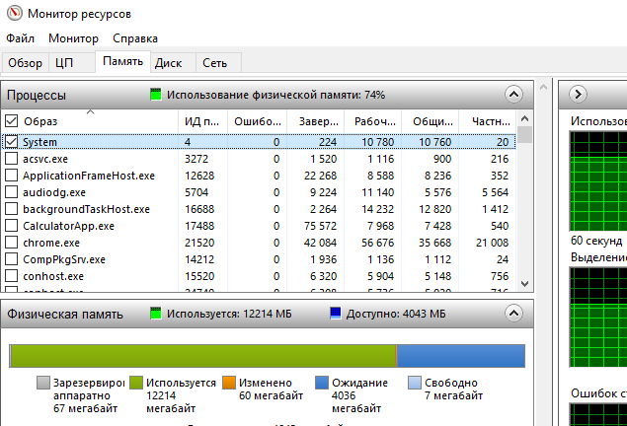Click blue Доступно indicator in Физическая память header

pyautogui.click(x=336, y=314)
